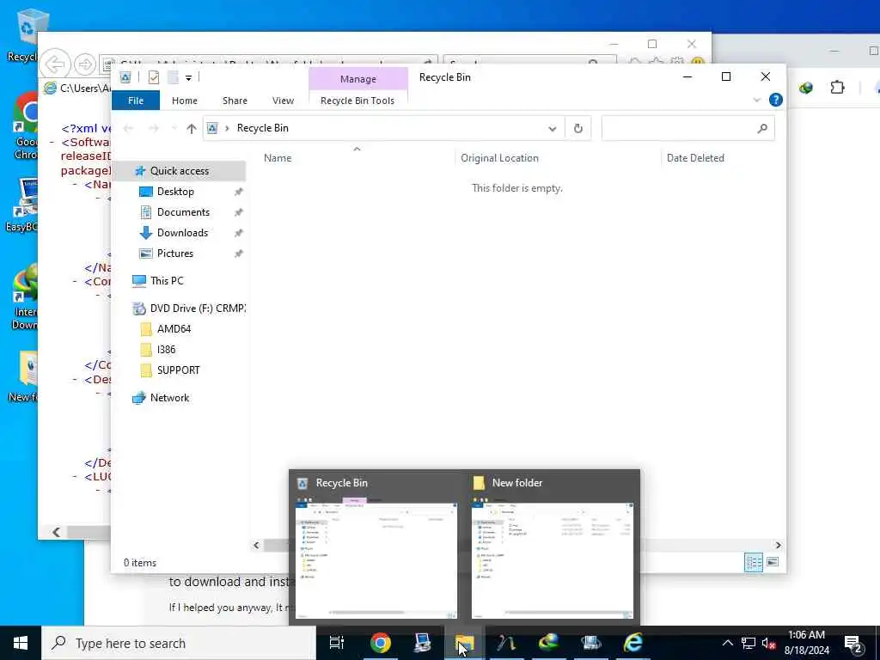Unpin Desktop using its pin icon
The image size is (880, 660).
239,192
